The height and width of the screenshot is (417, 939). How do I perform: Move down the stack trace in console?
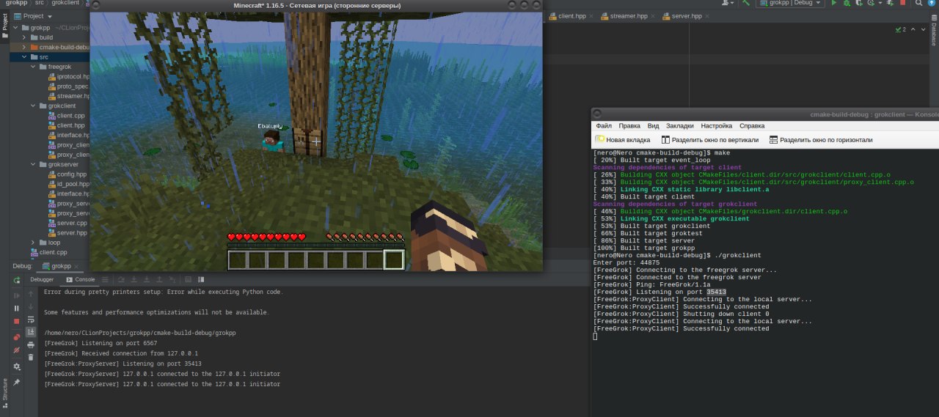(x=31, y=307)
